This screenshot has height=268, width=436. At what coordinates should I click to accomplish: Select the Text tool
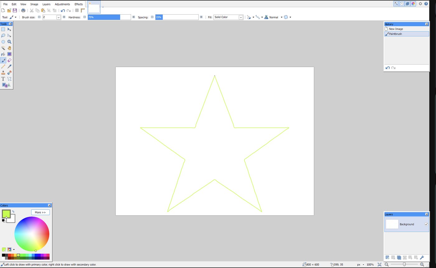(x=3, y=79)
